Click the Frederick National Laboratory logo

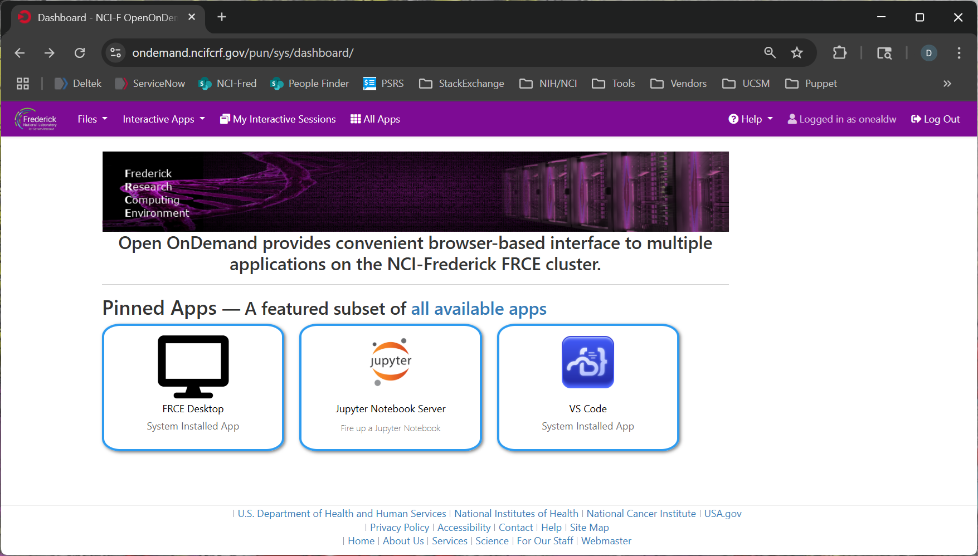tap(36, 119)
